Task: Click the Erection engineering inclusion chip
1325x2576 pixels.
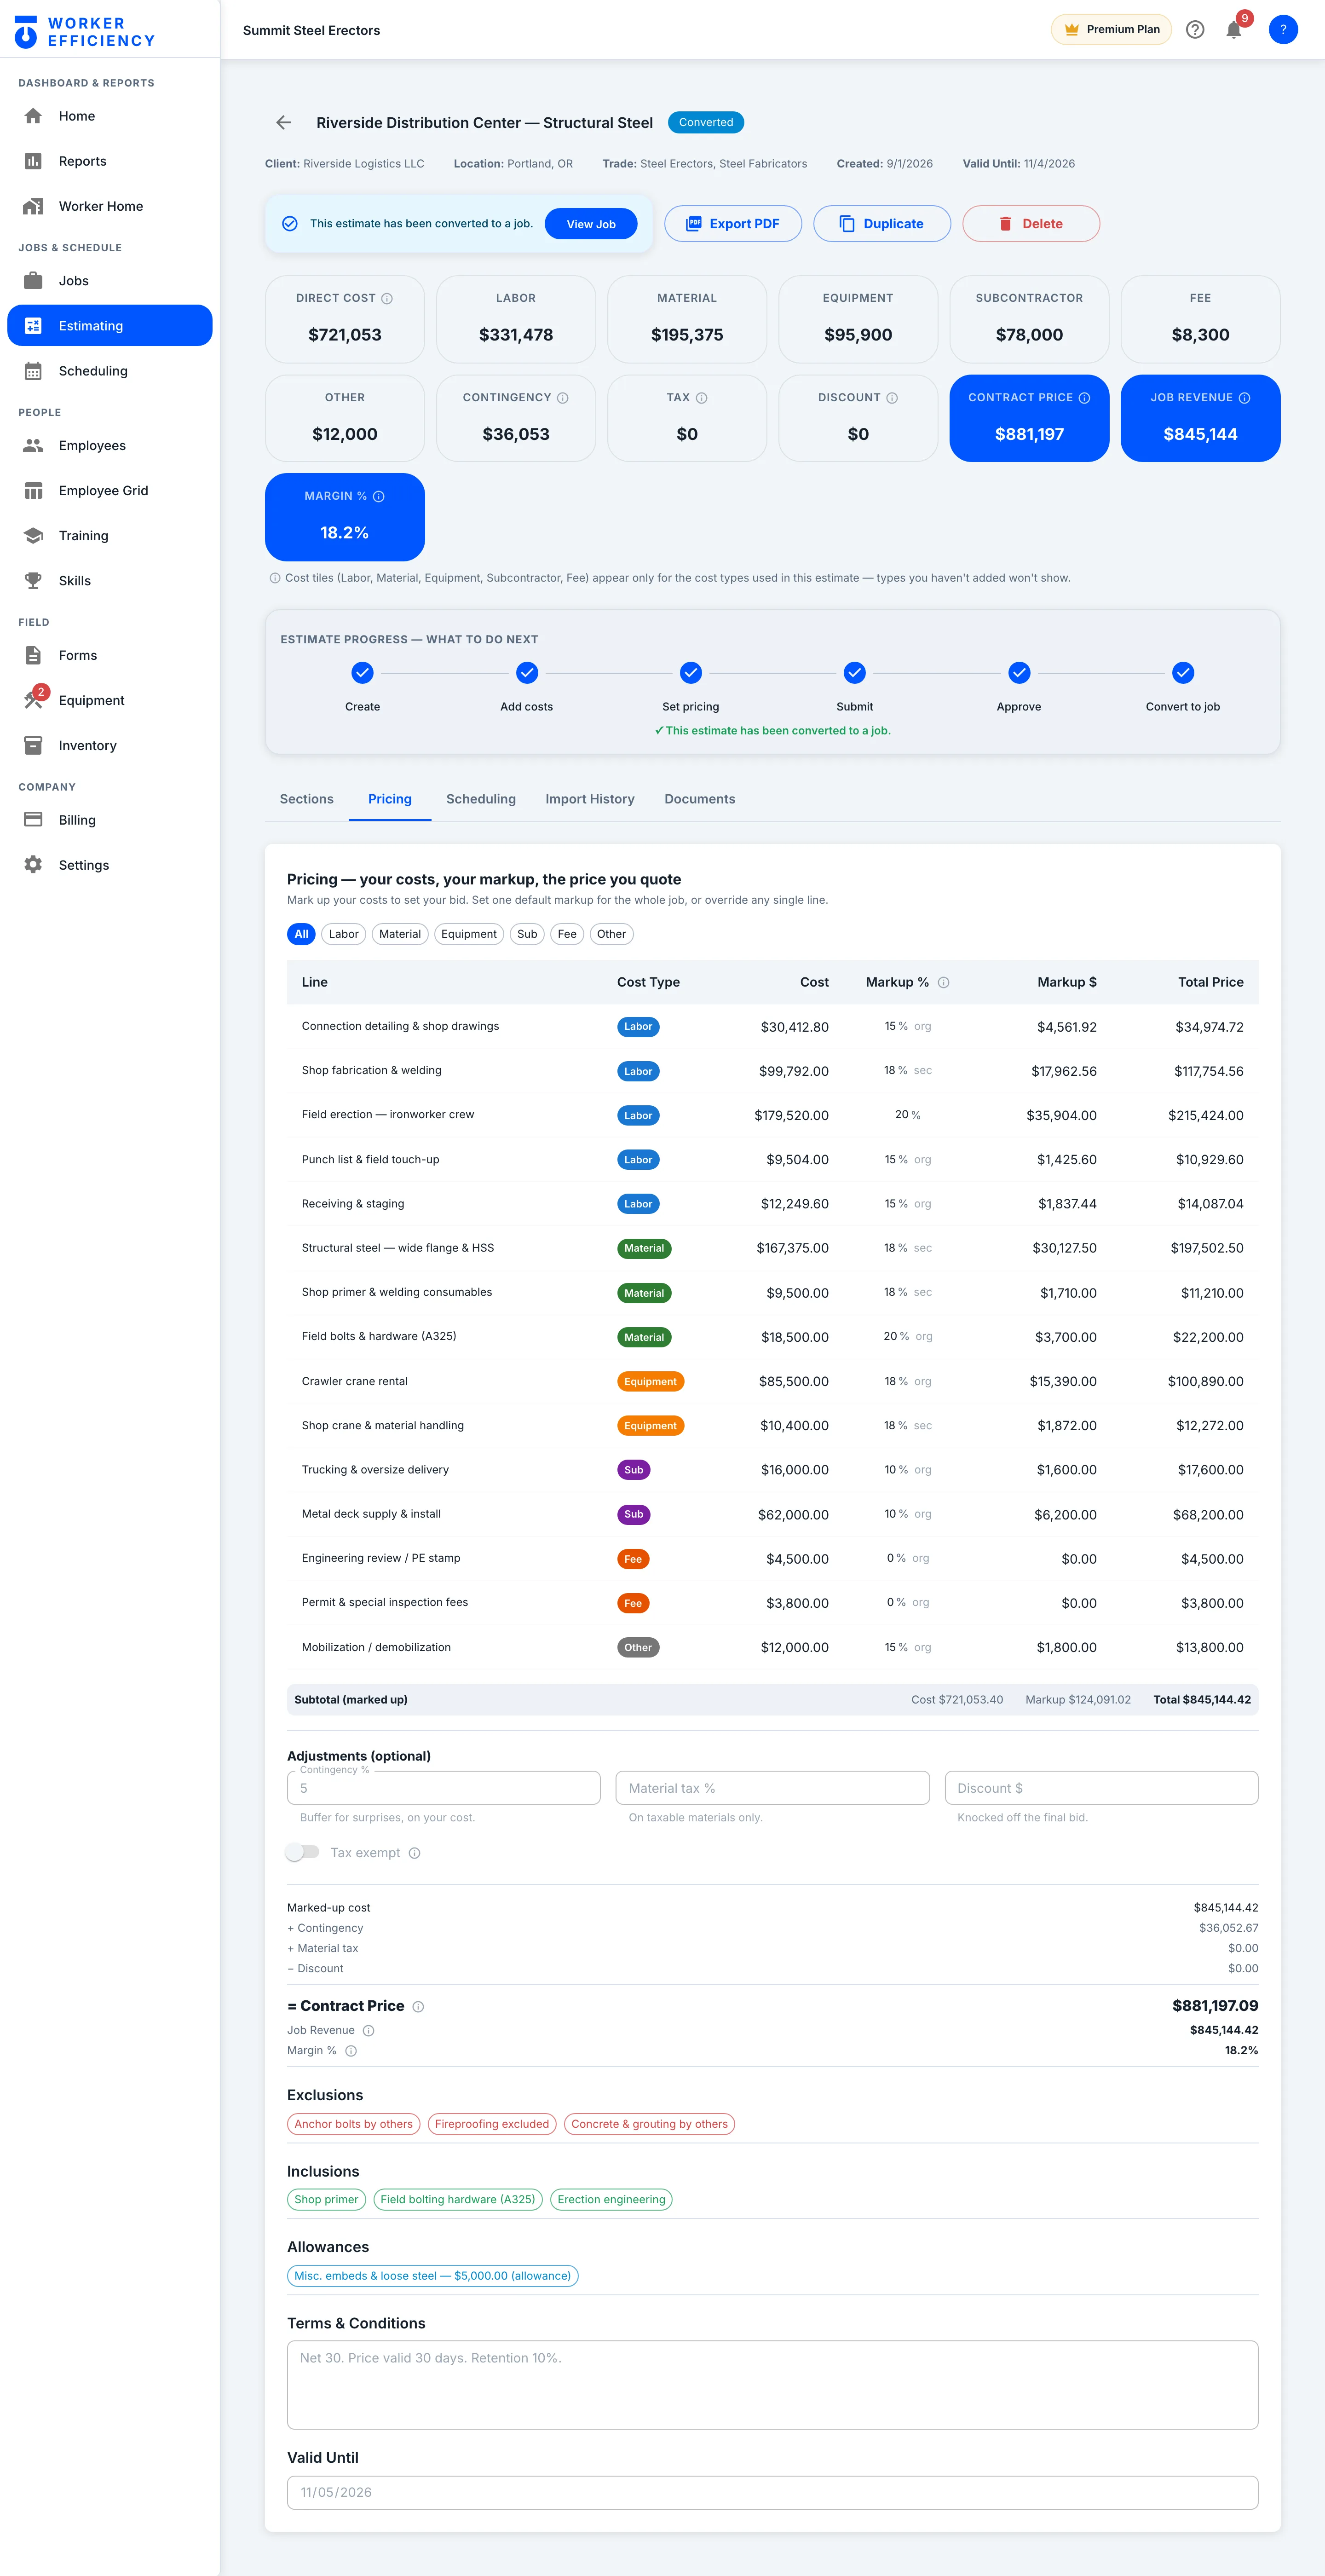Action: click(x=611, y=2200)
